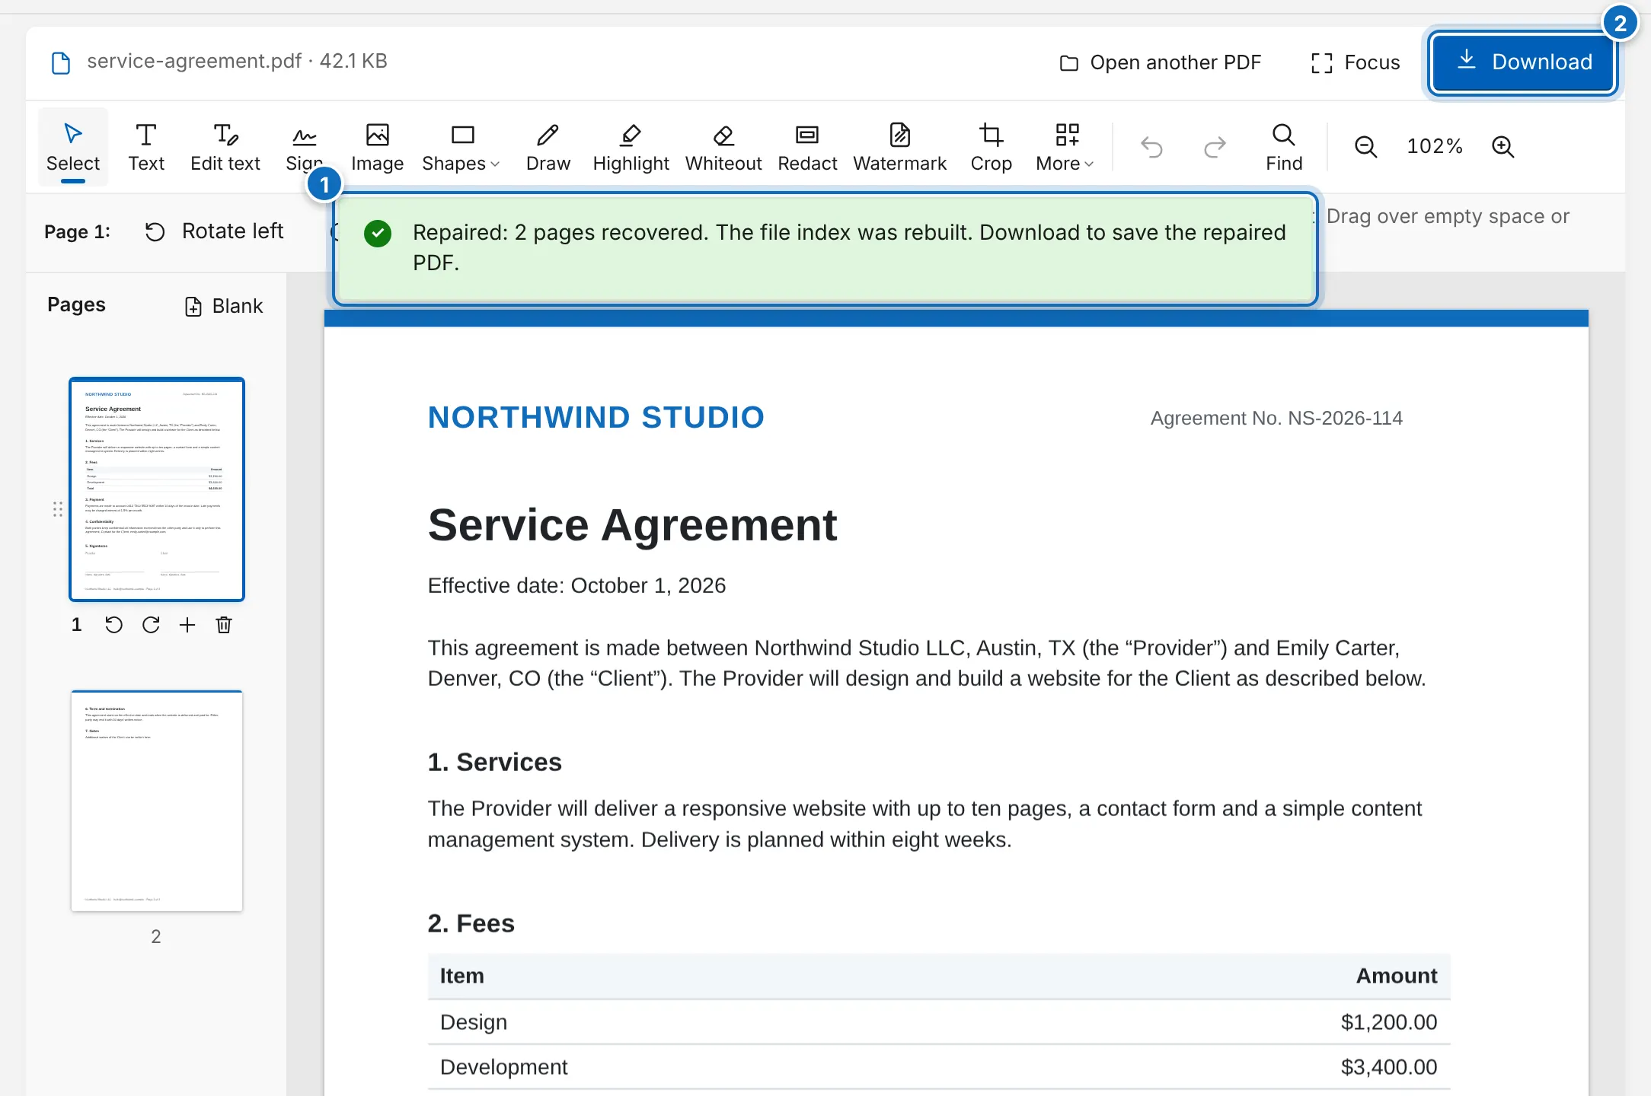Select the Whiteout eraser tool

coord(723,147)
